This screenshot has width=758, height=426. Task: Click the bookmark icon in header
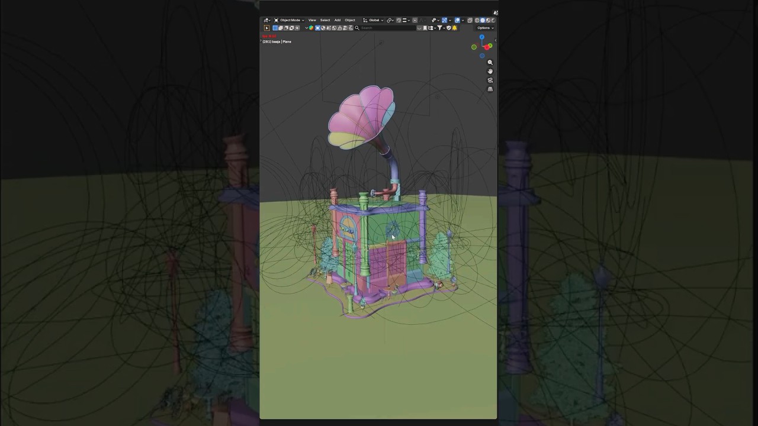pyautogui.click(x=425, y=28)
